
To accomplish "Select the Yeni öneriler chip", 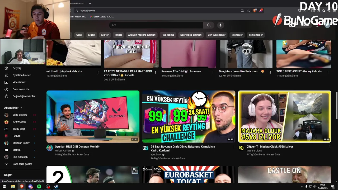I will point(256,35).
